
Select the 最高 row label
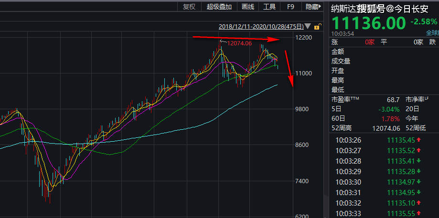338,81
